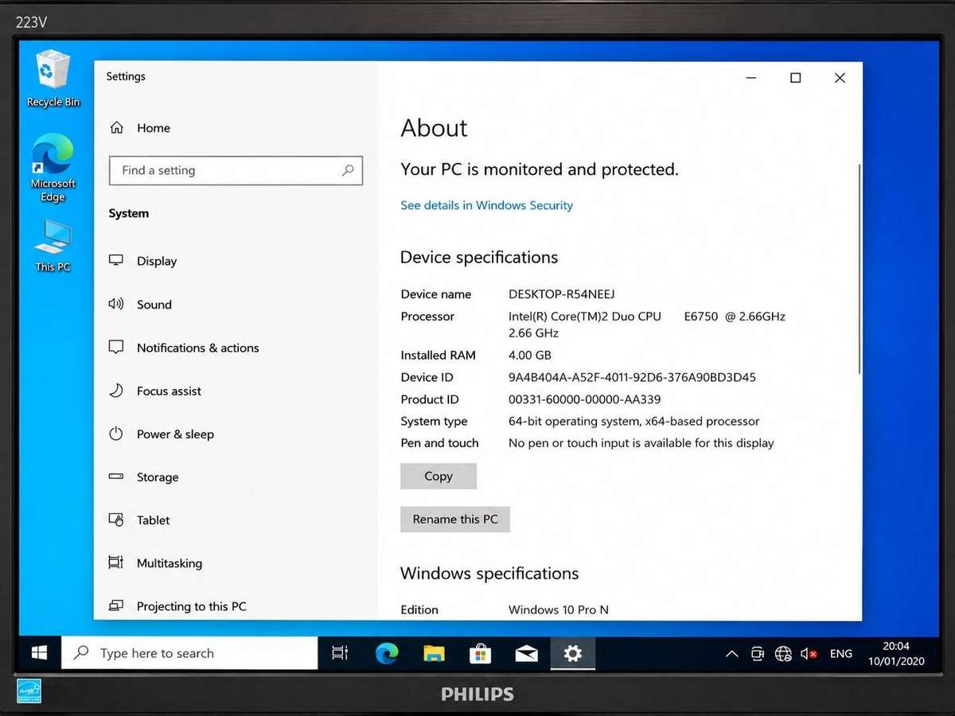
Task: Click the taskbar Type here to search box
Action: point(189,653)
